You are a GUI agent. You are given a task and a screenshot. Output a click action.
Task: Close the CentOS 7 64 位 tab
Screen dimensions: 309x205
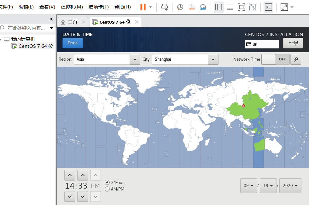point(137,22)
